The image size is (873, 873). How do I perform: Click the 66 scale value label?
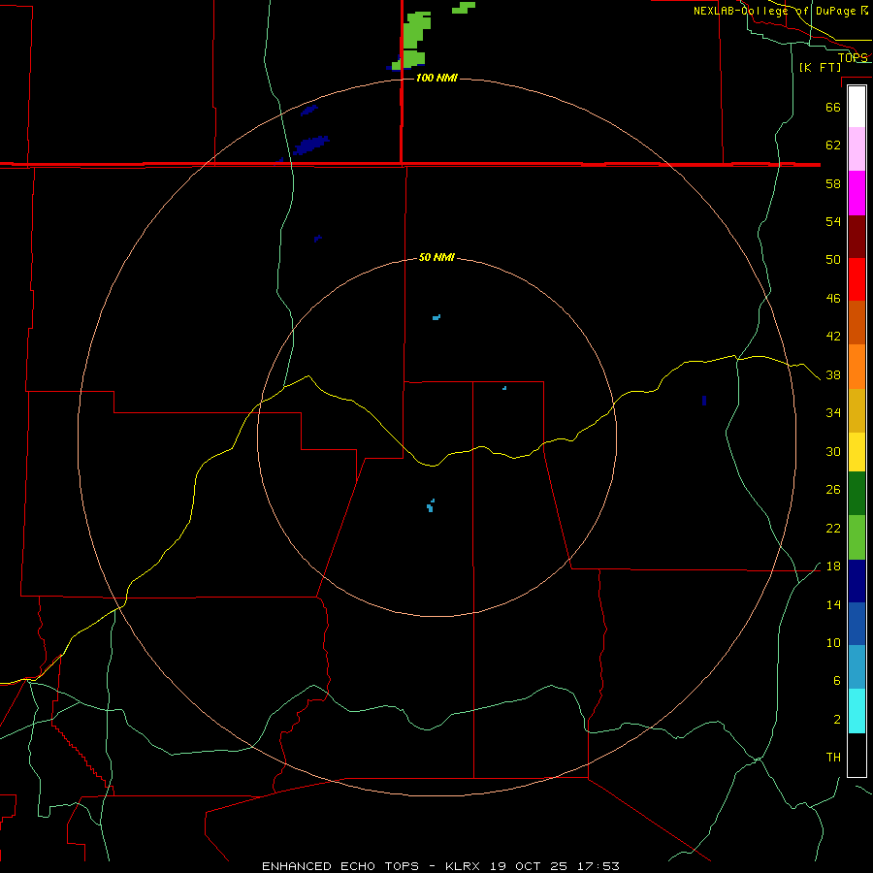pyautogui.click(x=833, y=107)
